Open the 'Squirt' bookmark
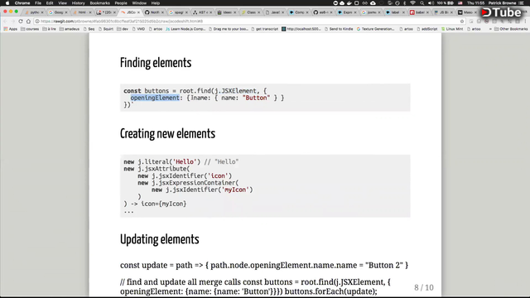The image size is (530, 298). [106, 29]
